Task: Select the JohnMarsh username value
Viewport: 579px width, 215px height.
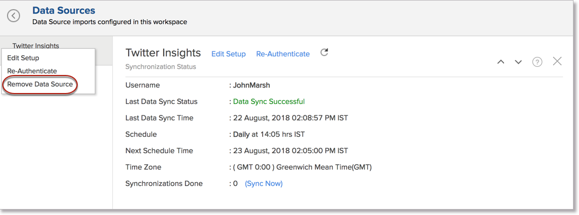Action: (x=252, y=85)
